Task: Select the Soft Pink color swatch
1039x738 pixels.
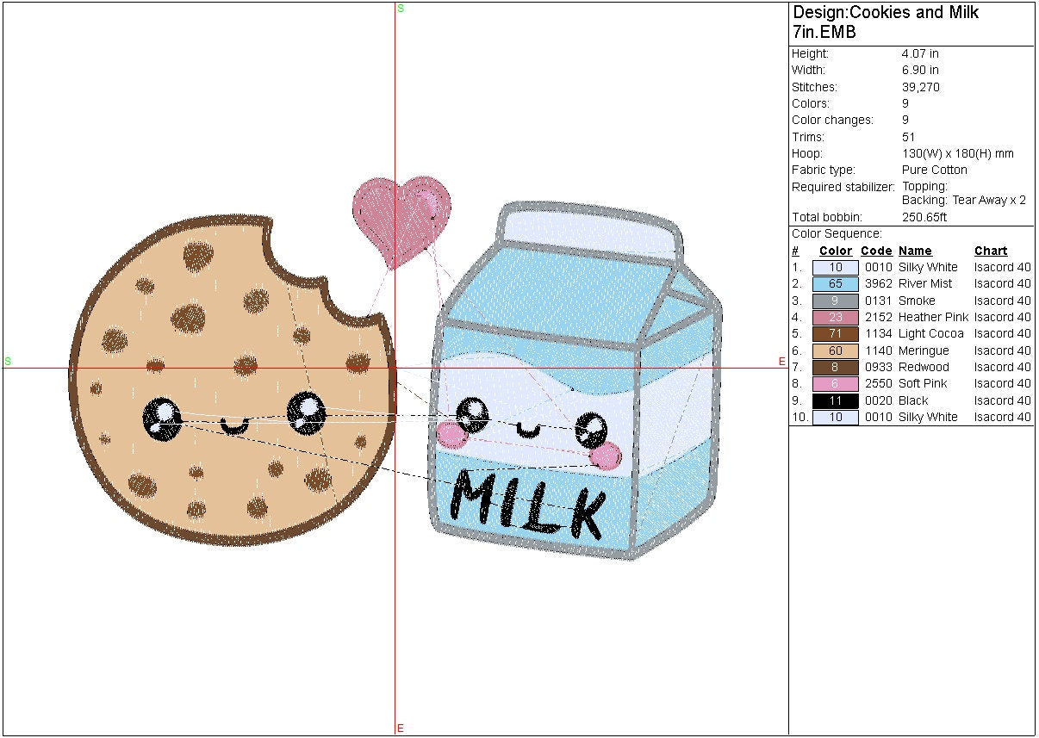Action: (x=835, y=384)
